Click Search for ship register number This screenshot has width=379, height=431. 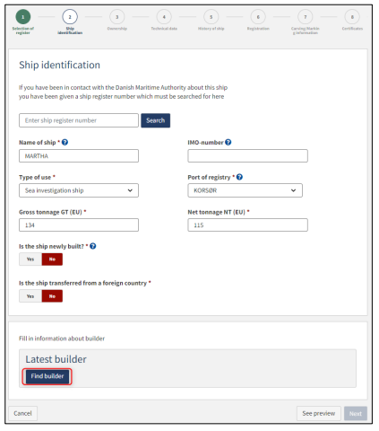[156, 120]
